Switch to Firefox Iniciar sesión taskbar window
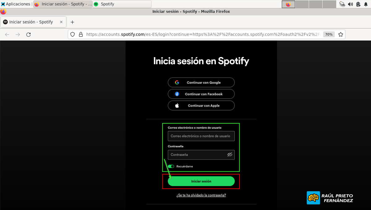Viewport: 371px width, 210px height. coord(63,4)
